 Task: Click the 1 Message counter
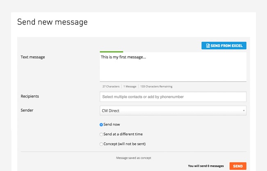pos(130,87)
